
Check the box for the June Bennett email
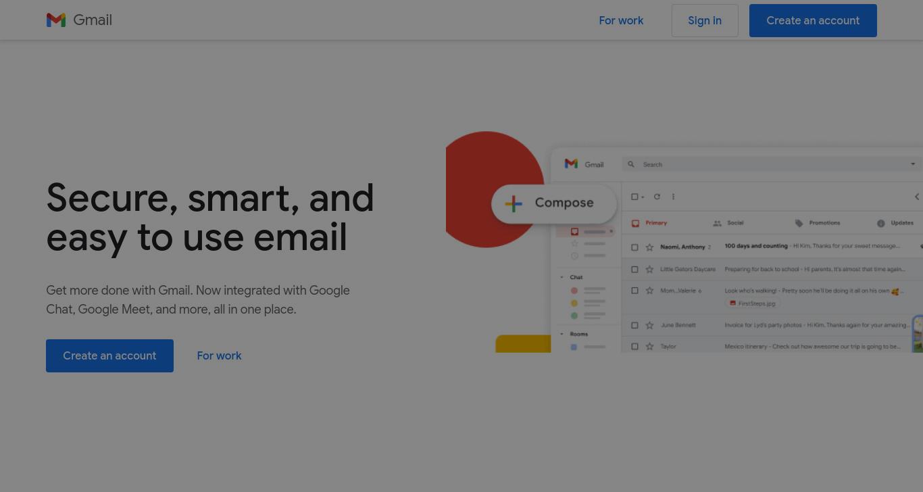click(634, 325)
